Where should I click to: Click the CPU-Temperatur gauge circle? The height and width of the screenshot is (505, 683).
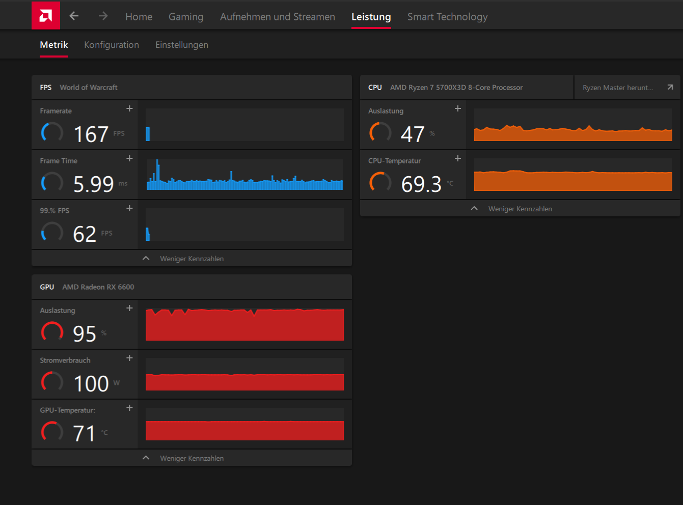380,183
